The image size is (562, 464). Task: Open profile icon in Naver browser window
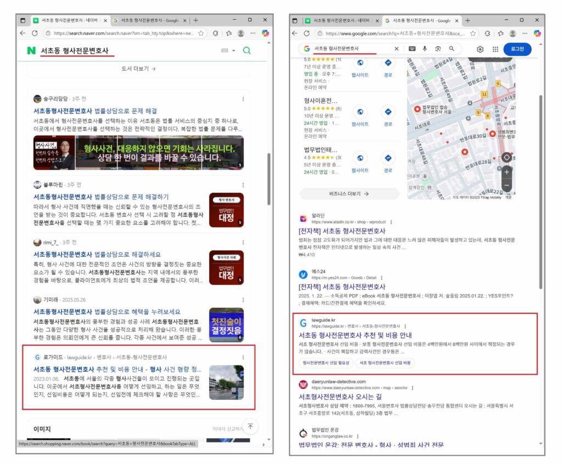coord(241,33)
